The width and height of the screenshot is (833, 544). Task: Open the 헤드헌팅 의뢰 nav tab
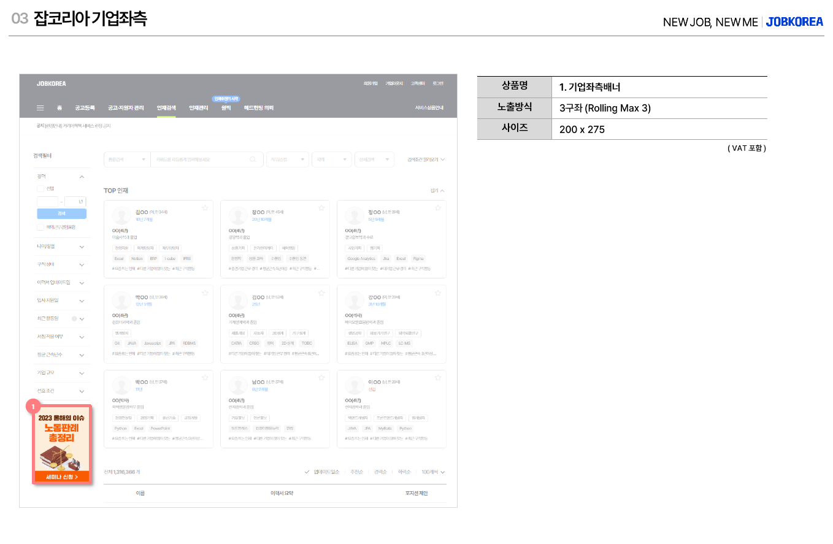tap(258, 108)
